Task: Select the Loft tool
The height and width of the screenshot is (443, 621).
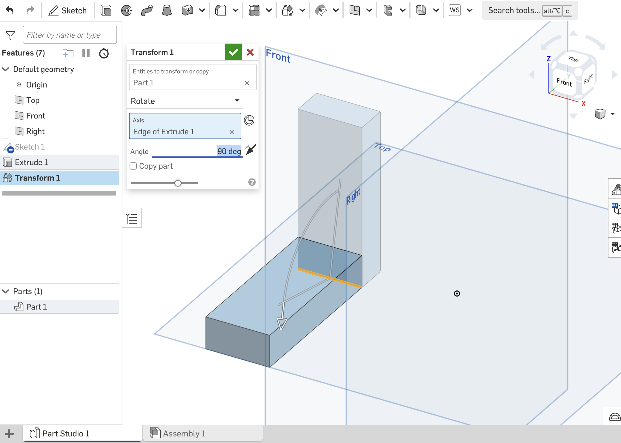Action: pos(167,10)
